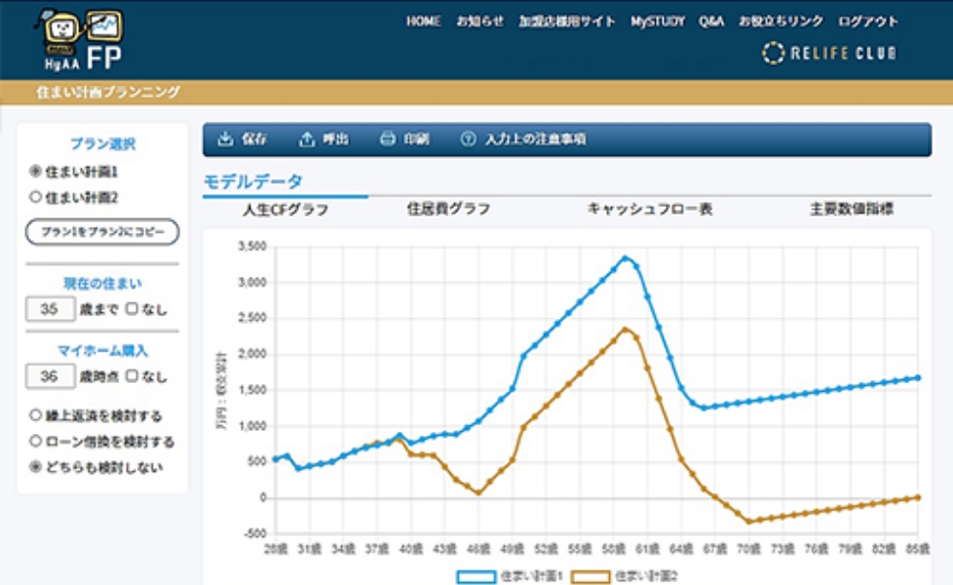Image resolution: width=953 pixels, height=585 pixels.
Task: Click the 保存 toolbar button label
Action: (x=254, y=139)
